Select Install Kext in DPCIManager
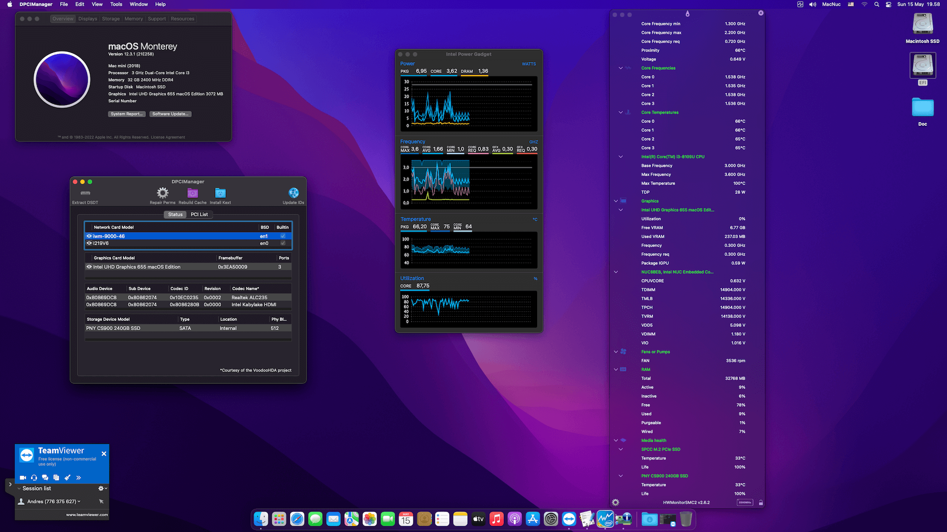 coord(220,193)
